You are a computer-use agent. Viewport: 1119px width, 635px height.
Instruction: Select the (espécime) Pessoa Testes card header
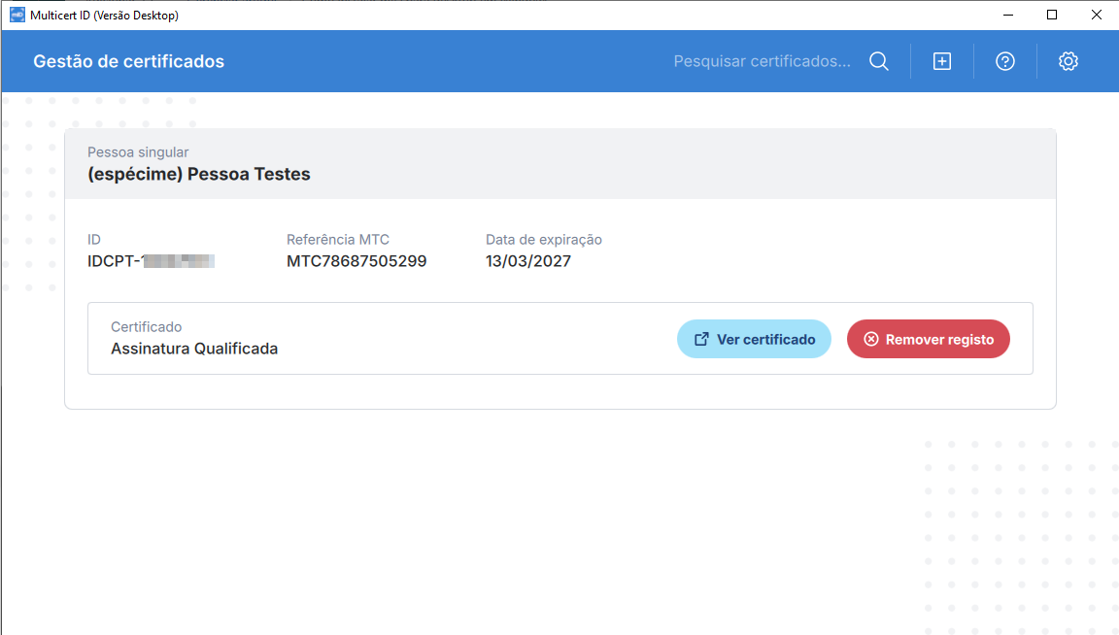coord(560,164)
